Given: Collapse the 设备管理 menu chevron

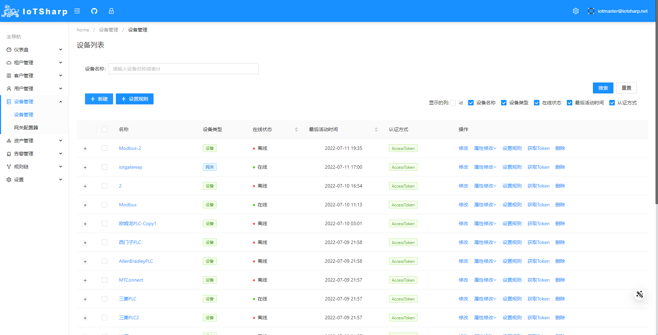Looking at the screenshot, I should 61,102.
